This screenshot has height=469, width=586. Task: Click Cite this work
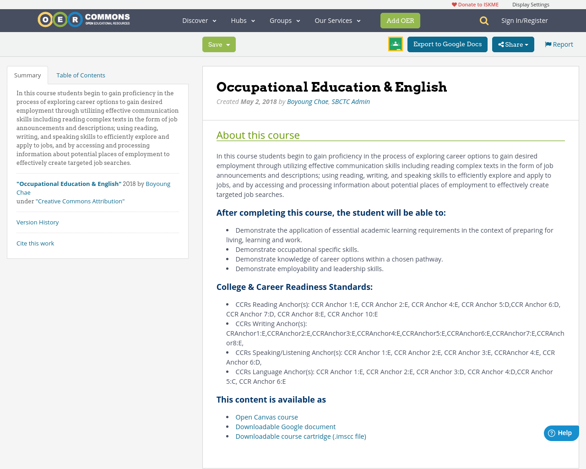(x=35, y=243)
